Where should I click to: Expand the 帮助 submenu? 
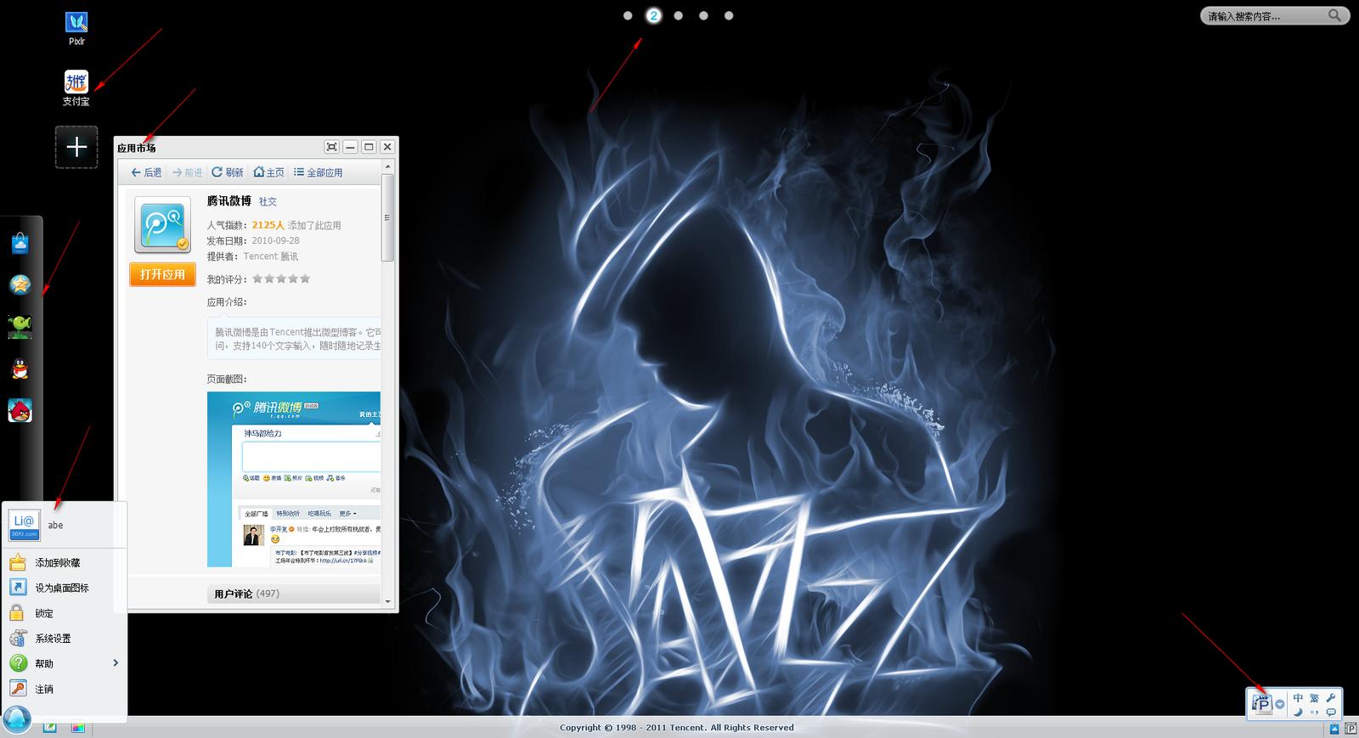click(x=64, y=663)
